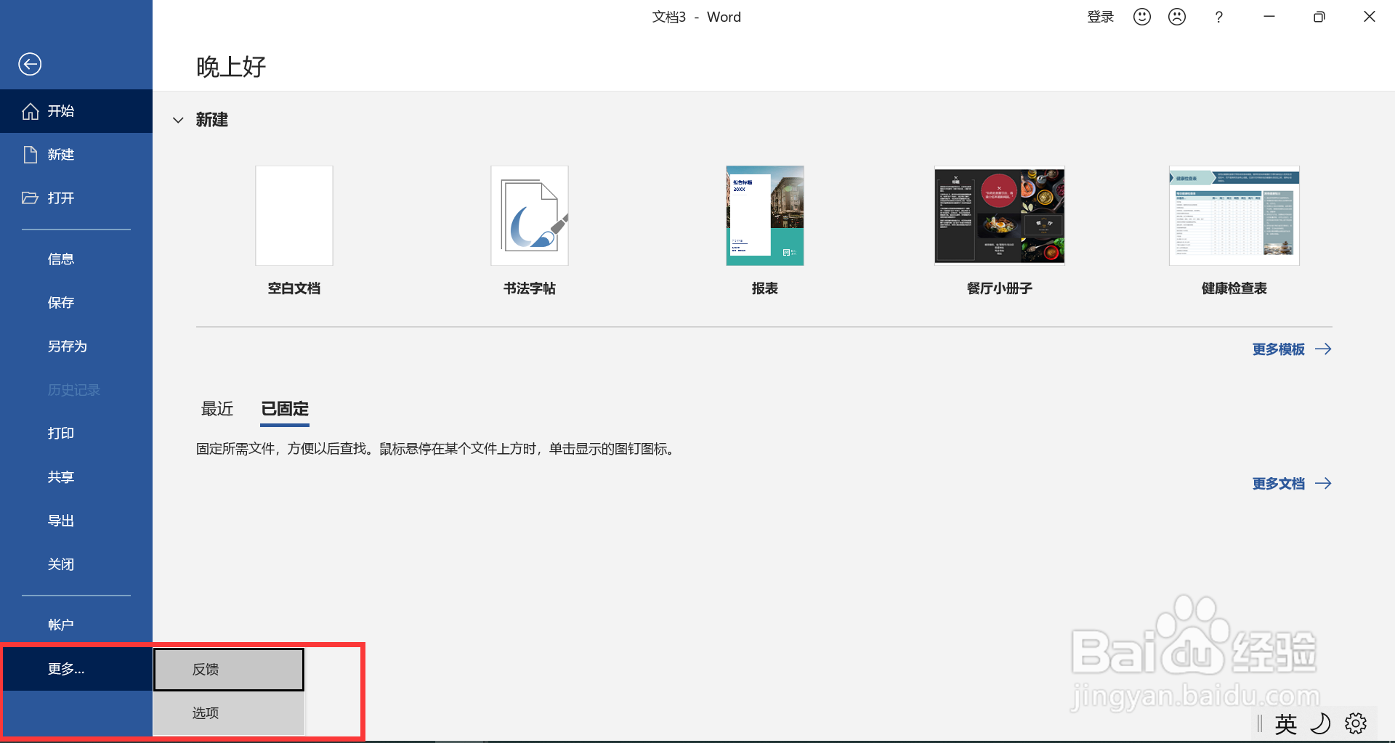The image size is (1395, 743).
Task: Click the 健康检查表 caption
Action: 1234,288
